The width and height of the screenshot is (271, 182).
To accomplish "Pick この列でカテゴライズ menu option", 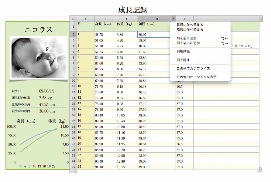I will click(x=200, y=69).
